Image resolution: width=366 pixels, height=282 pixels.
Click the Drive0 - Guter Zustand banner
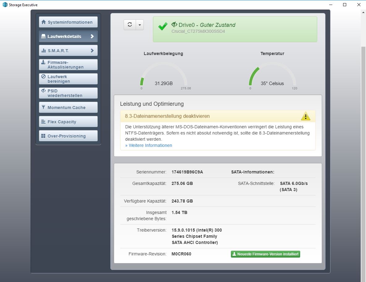tap(235, 29)
